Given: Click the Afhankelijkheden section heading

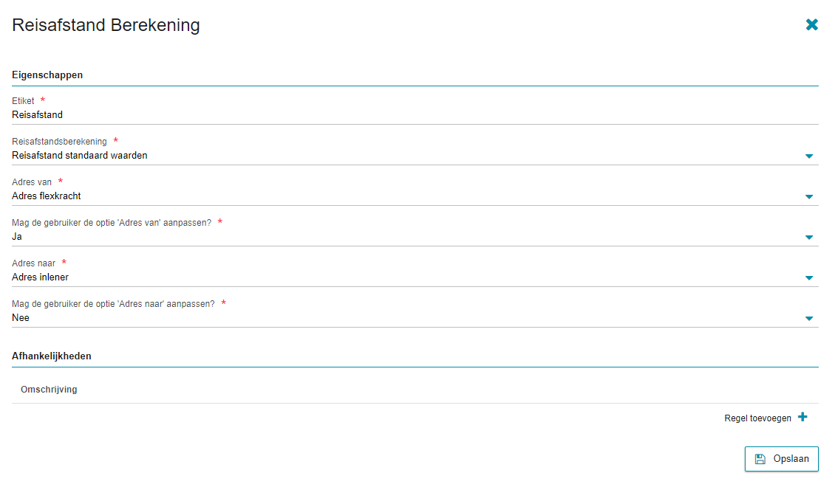Looking at the screenshot, I should pos(52,356).
